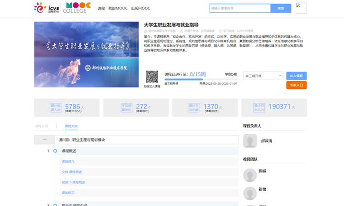Open the 课前练习 link below 视频 1-课程概述

click(x=68, y=193)
